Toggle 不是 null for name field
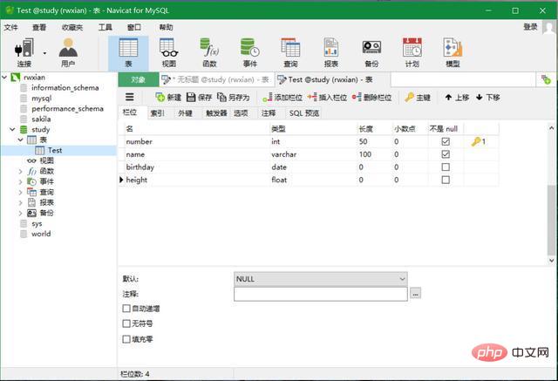Viewport: 558px width, 381px height. coord(446,154)
